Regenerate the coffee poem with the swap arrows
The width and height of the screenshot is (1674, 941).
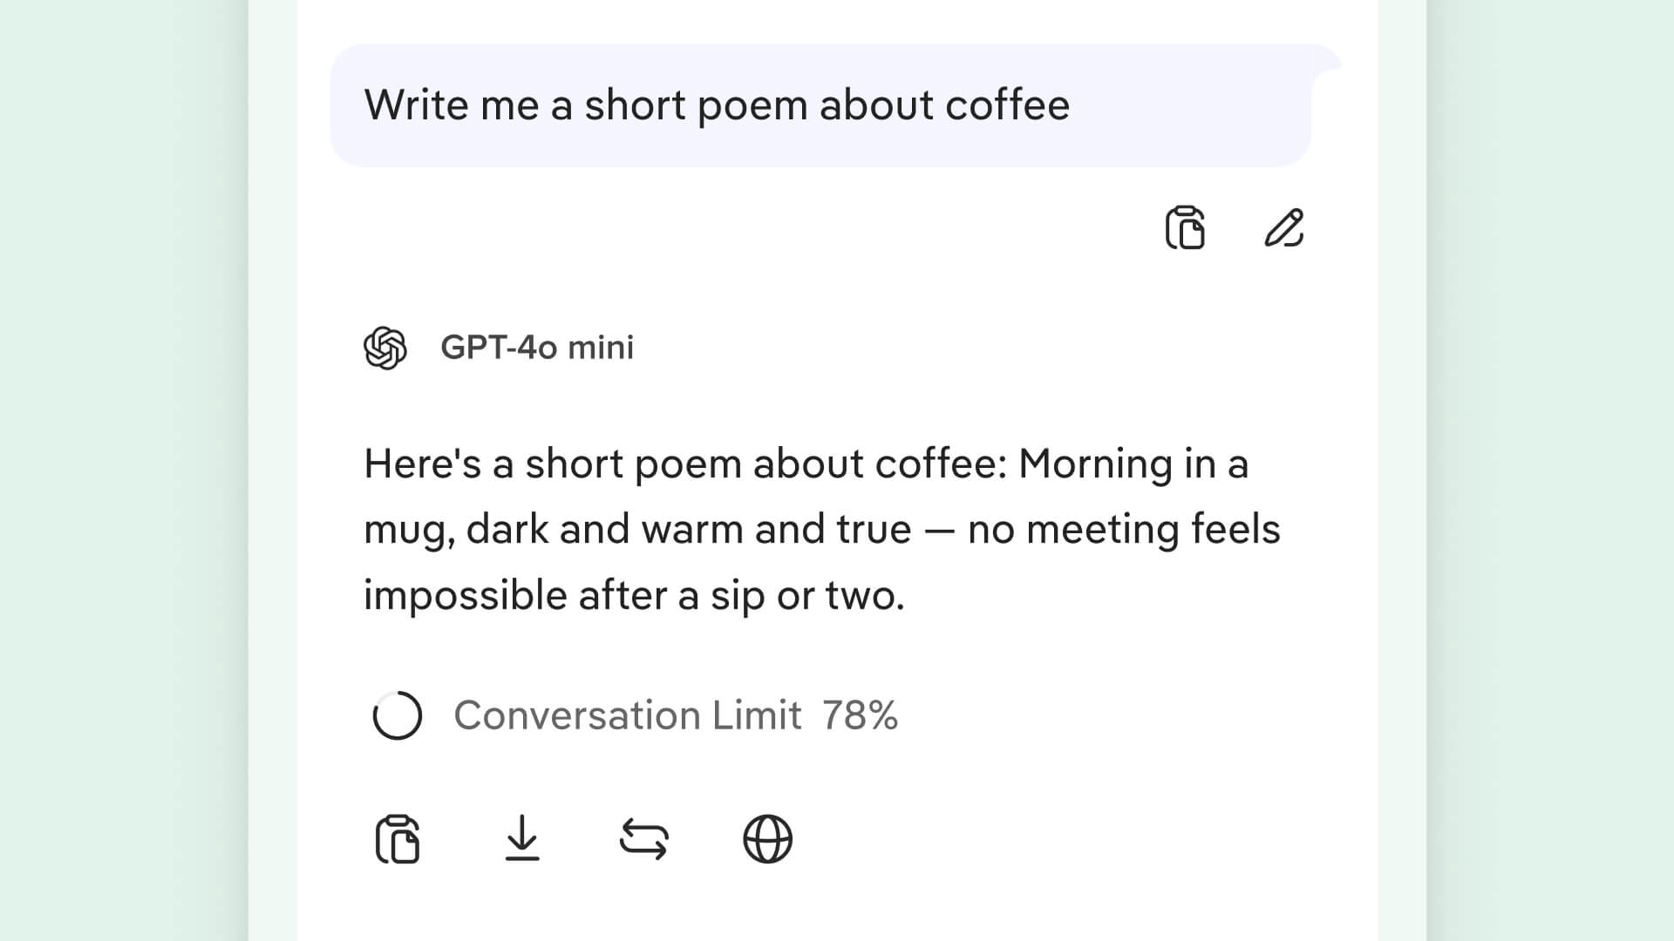click(645, 839)
